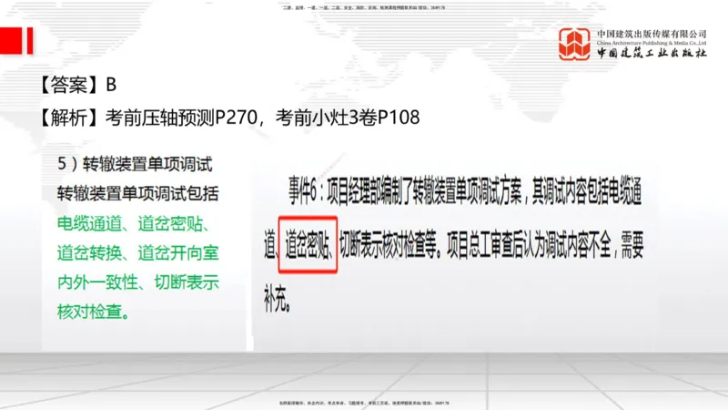Click the heading "5）转辙装置单项调试"

coord(135,164)
